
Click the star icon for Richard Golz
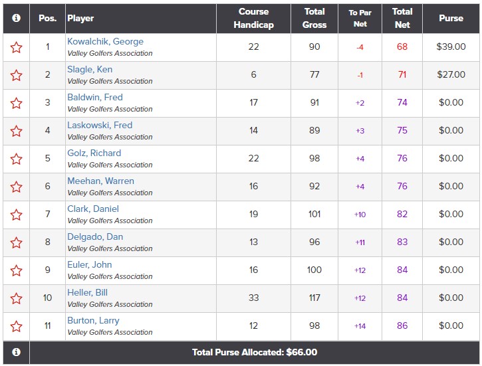(x=17, y=159)
